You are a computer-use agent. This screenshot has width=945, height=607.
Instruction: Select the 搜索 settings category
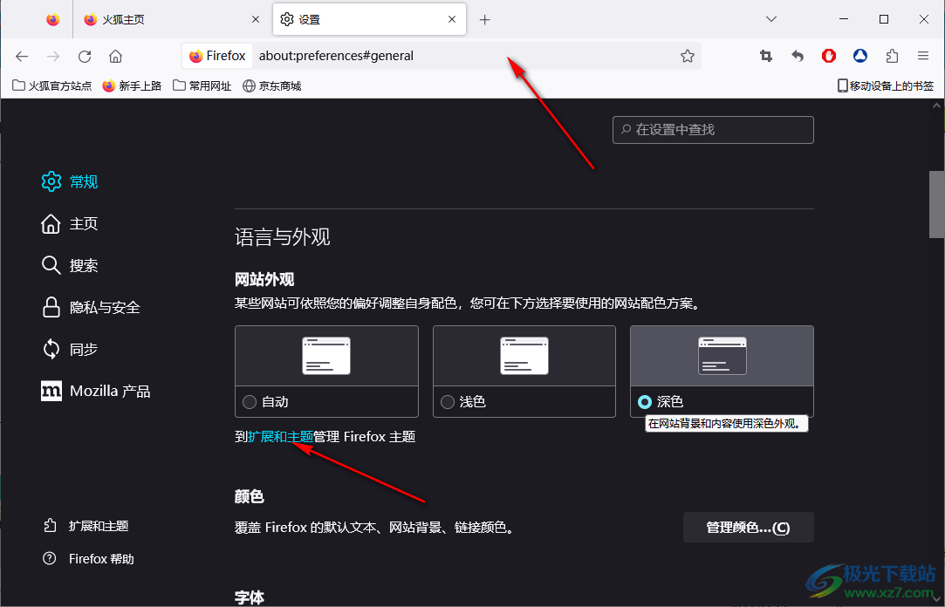pyautogui.click(x=69, y=265)
